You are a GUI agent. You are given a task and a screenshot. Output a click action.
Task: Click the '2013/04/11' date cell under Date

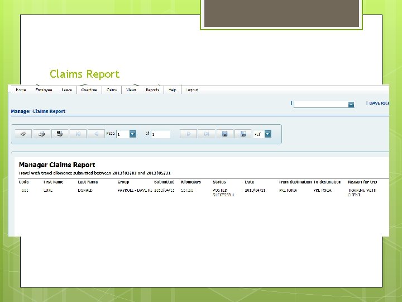pos(255,190)
